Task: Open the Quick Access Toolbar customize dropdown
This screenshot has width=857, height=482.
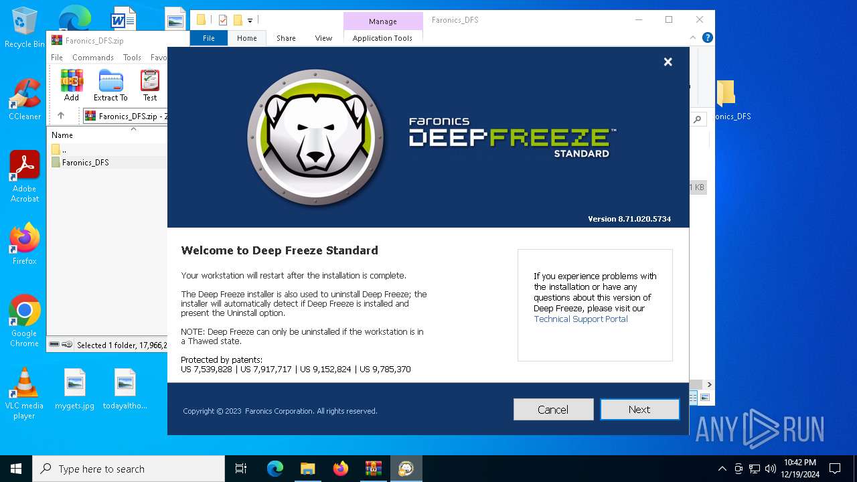Action: click(250, 21)
